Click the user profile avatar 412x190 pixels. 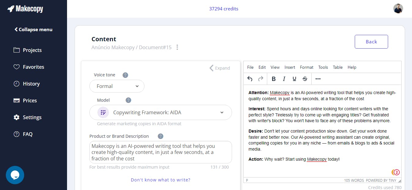coord(398,9)
